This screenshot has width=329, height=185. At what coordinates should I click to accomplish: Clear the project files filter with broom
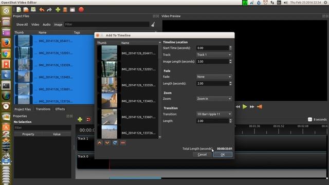[x=153, y=25]
